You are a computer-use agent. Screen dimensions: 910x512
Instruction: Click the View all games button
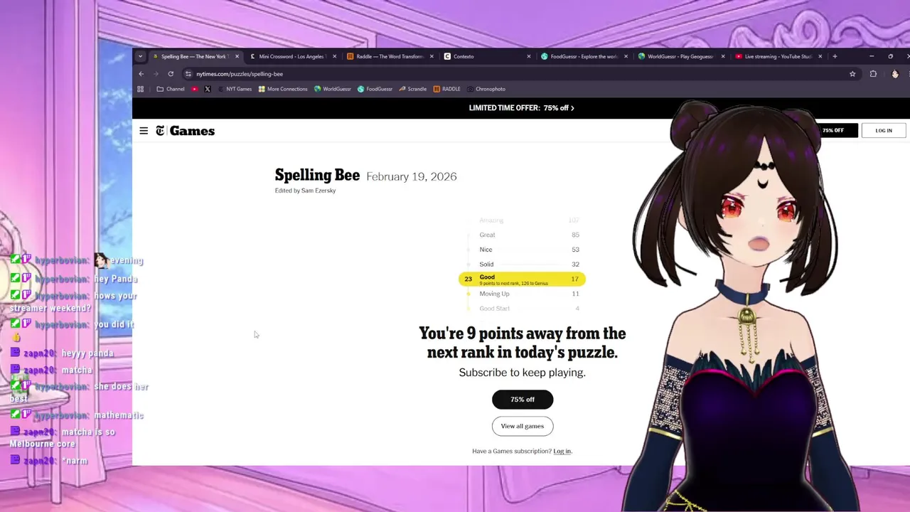[x=523, y=426]
